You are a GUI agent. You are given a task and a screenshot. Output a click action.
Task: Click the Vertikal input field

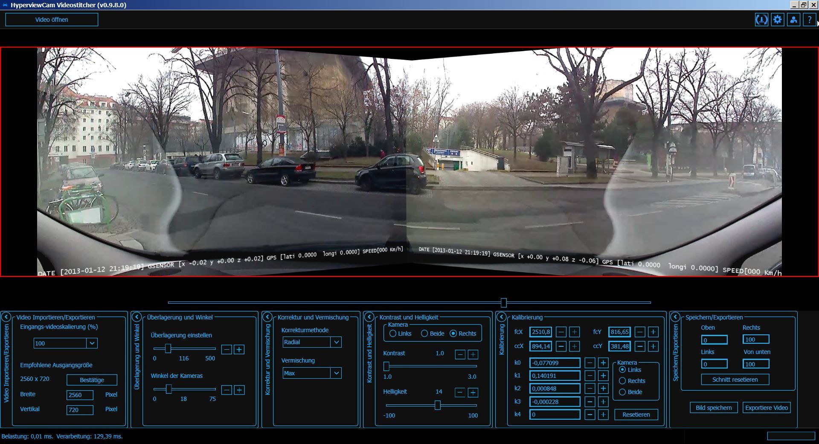coord(80,410)
